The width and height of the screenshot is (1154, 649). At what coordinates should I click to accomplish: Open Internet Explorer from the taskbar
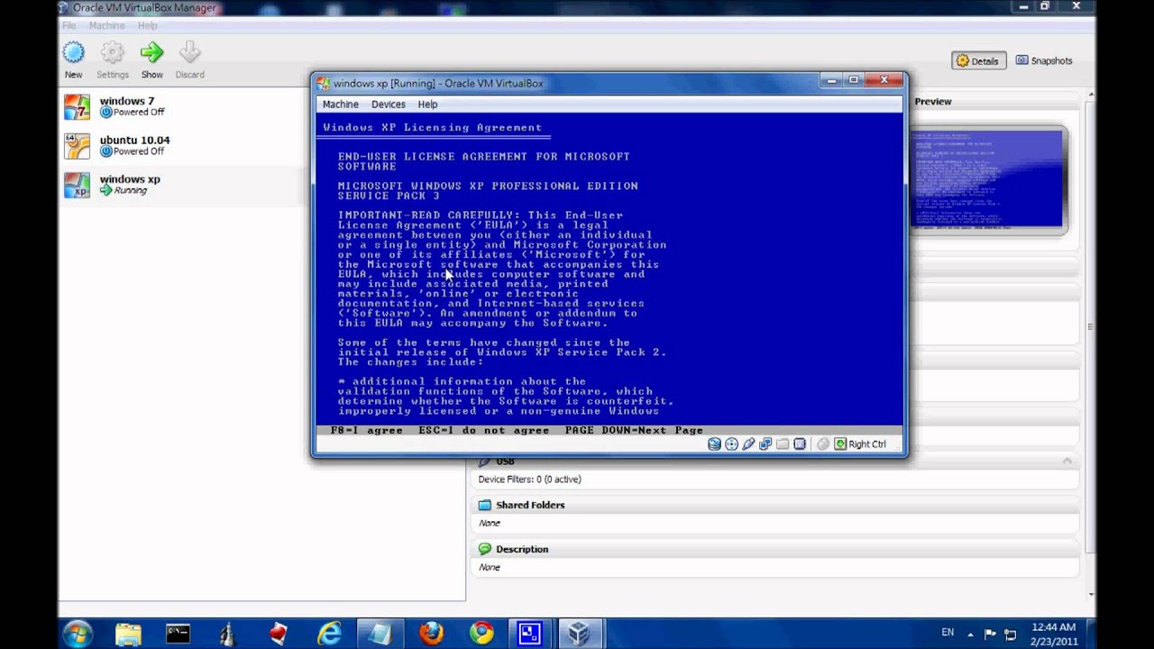tap(330, 634)
